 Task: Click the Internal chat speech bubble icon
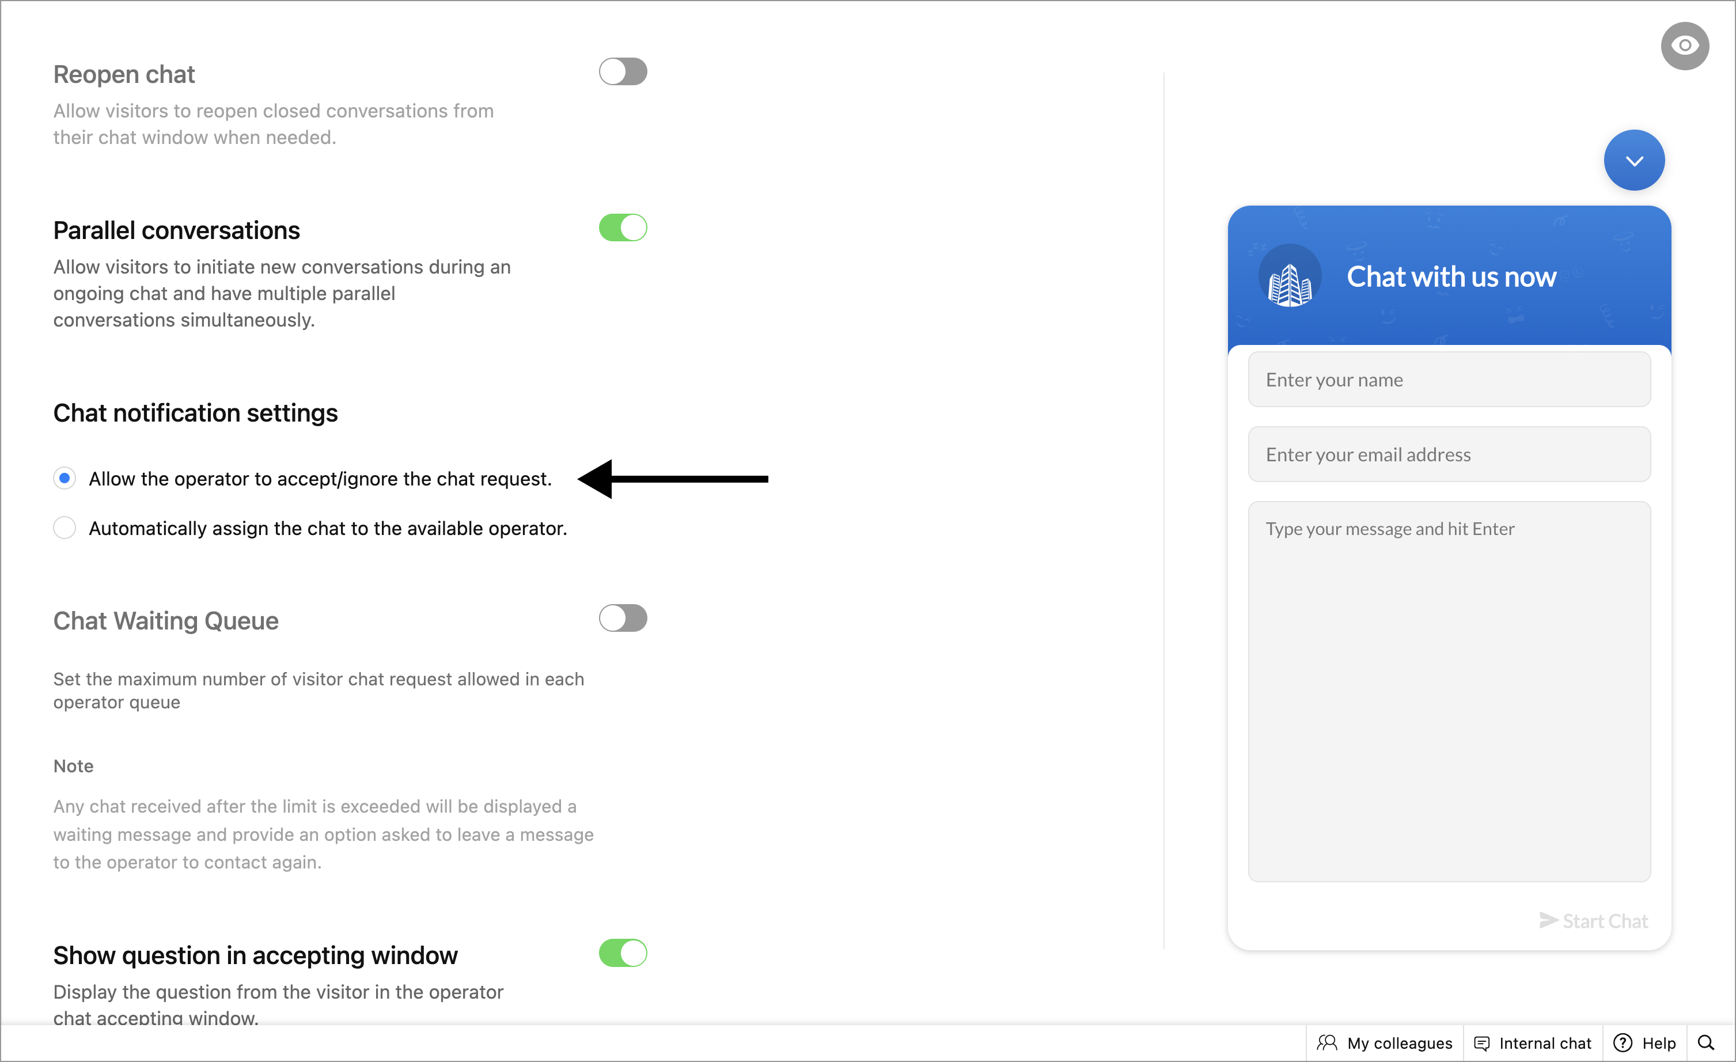(1481, 1043)
